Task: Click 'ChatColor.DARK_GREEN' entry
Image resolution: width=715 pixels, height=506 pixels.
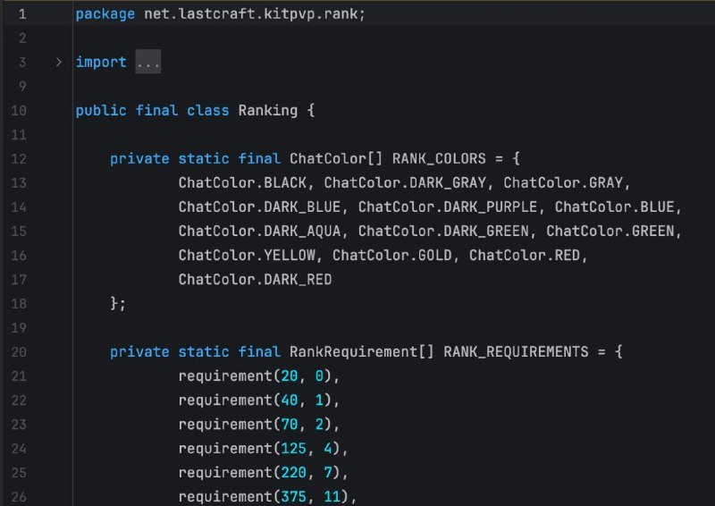Action: click(x=443, y=232)
